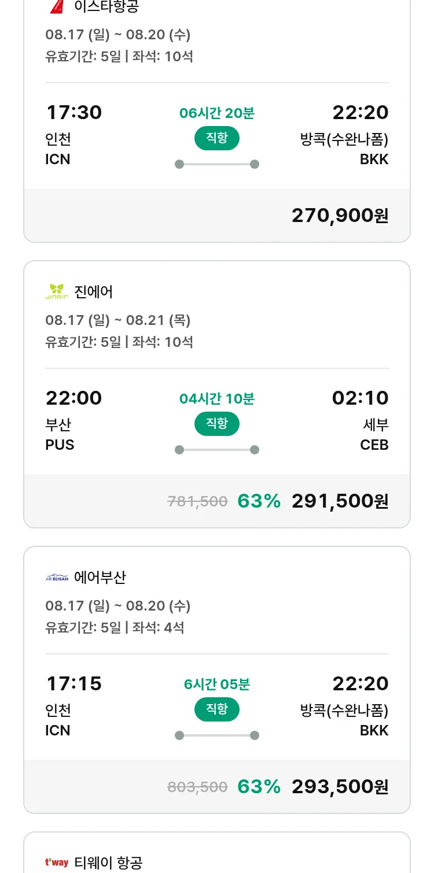Tap the t'way airline logo
Viewport: 434px width, 873px height.
pos(57,863)
